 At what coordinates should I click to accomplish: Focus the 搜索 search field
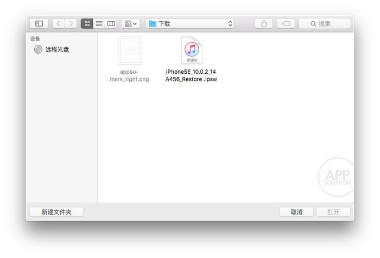pos(325,23)
